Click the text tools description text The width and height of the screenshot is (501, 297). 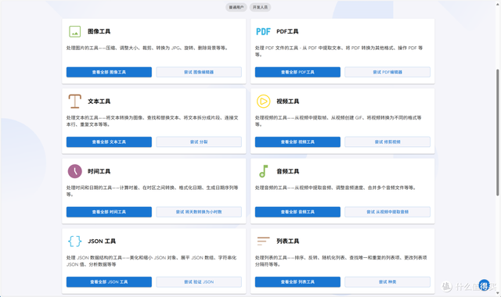[153, 121]
